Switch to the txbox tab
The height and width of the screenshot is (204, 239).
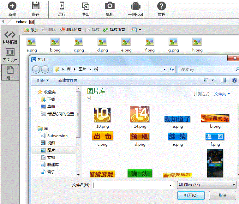tap(21, 22)
